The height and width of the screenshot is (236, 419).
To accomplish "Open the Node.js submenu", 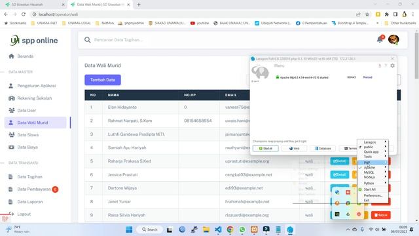I will point(373,177).
